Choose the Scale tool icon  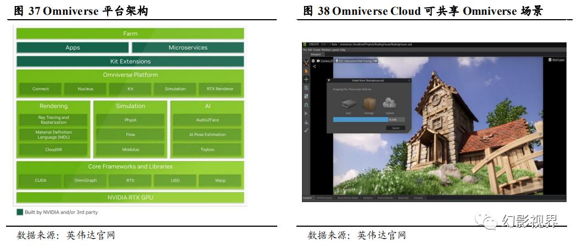[306, 96]
